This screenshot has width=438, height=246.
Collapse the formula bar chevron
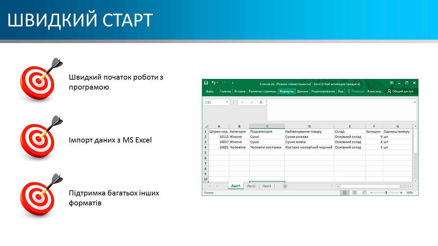[x=415, y=102]
